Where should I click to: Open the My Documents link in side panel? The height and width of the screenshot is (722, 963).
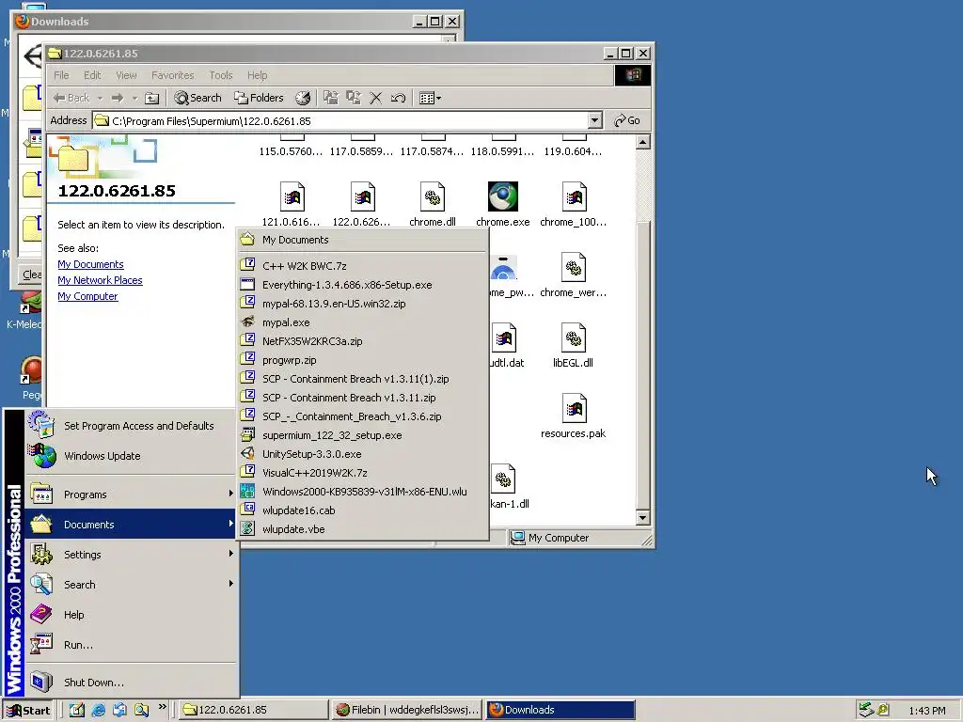click(x=90, y=264)
